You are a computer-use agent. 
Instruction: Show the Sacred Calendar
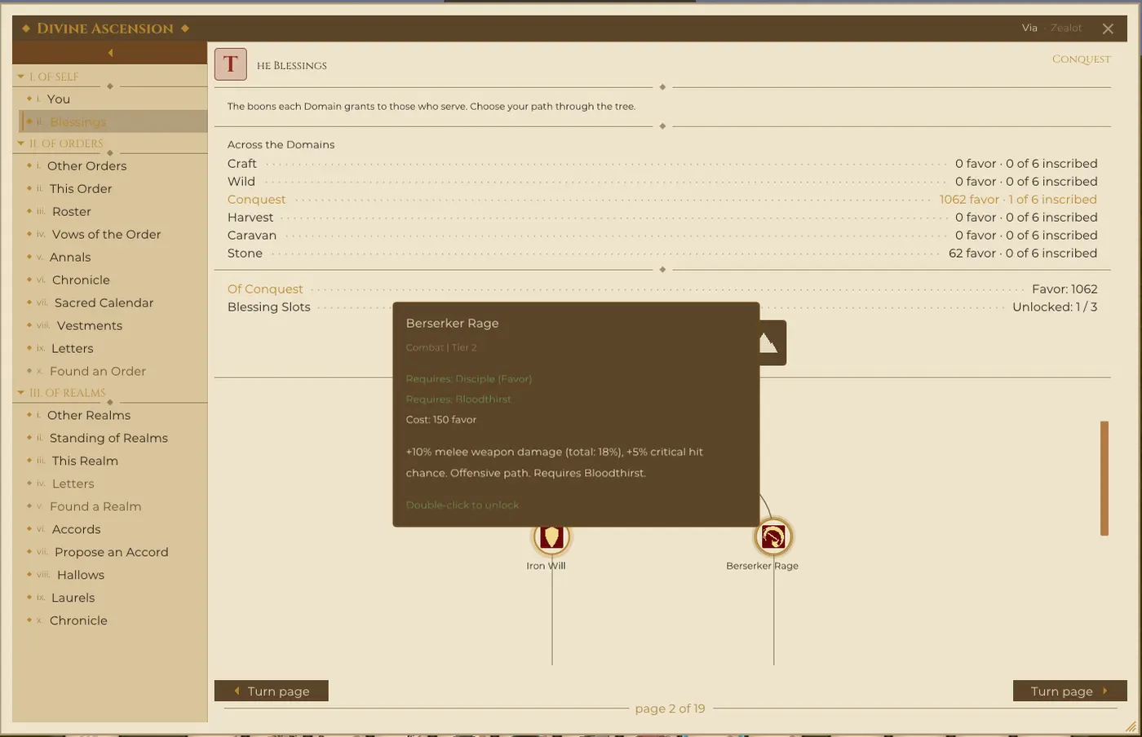pos(113,302)
